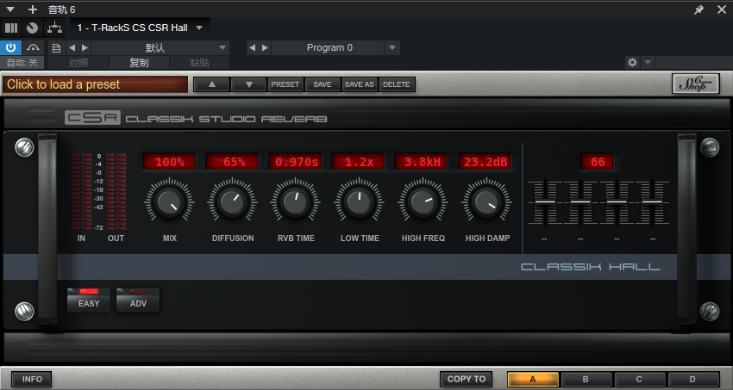Click the 65% diffusion value display
This screenshot has width=733, height=390.
pyautogui.click(x=232, y=162)
